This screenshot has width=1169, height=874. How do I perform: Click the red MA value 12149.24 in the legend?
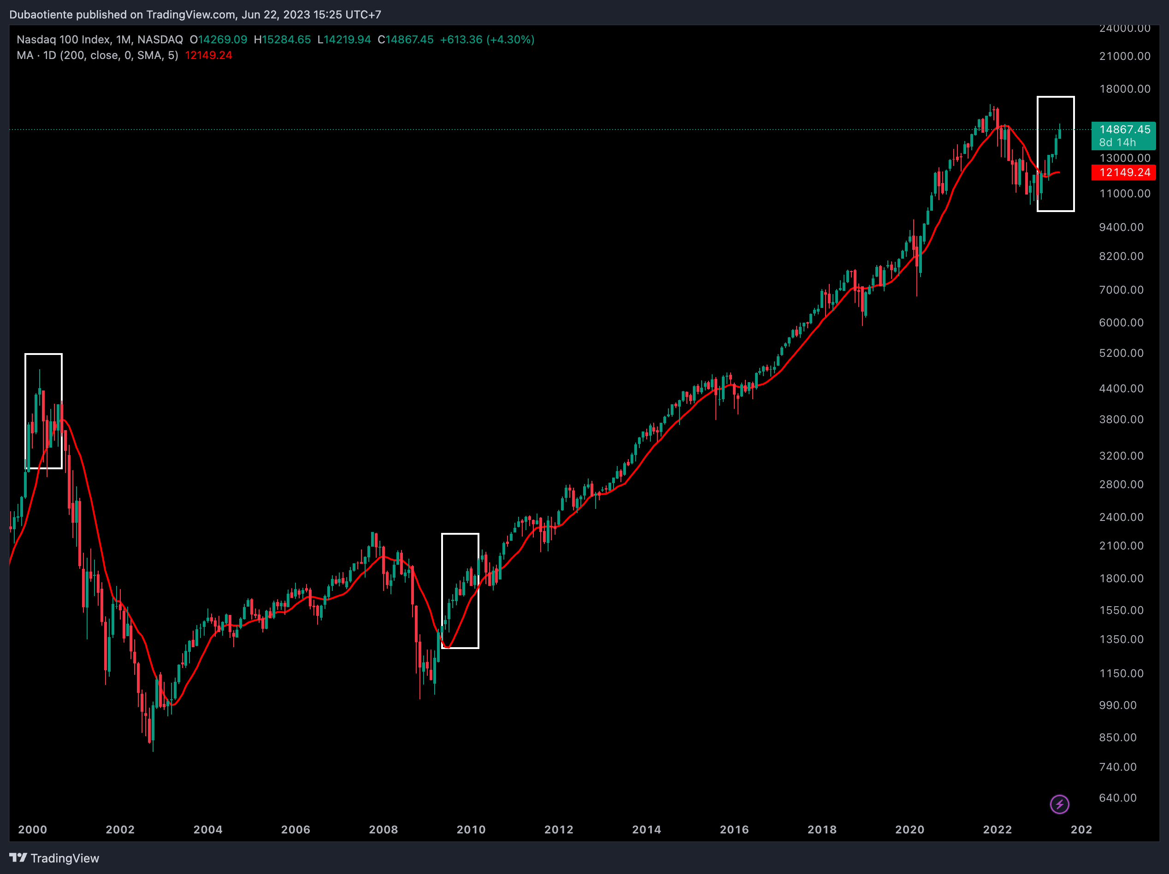[x=208, y=55]
